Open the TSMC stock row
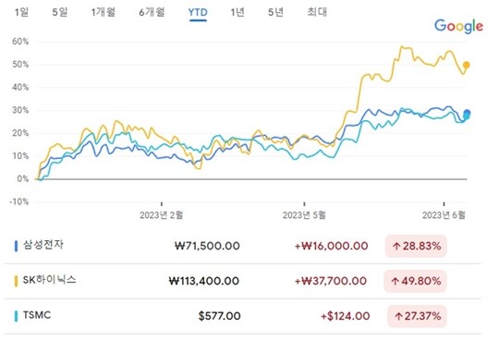 (242, 316)
